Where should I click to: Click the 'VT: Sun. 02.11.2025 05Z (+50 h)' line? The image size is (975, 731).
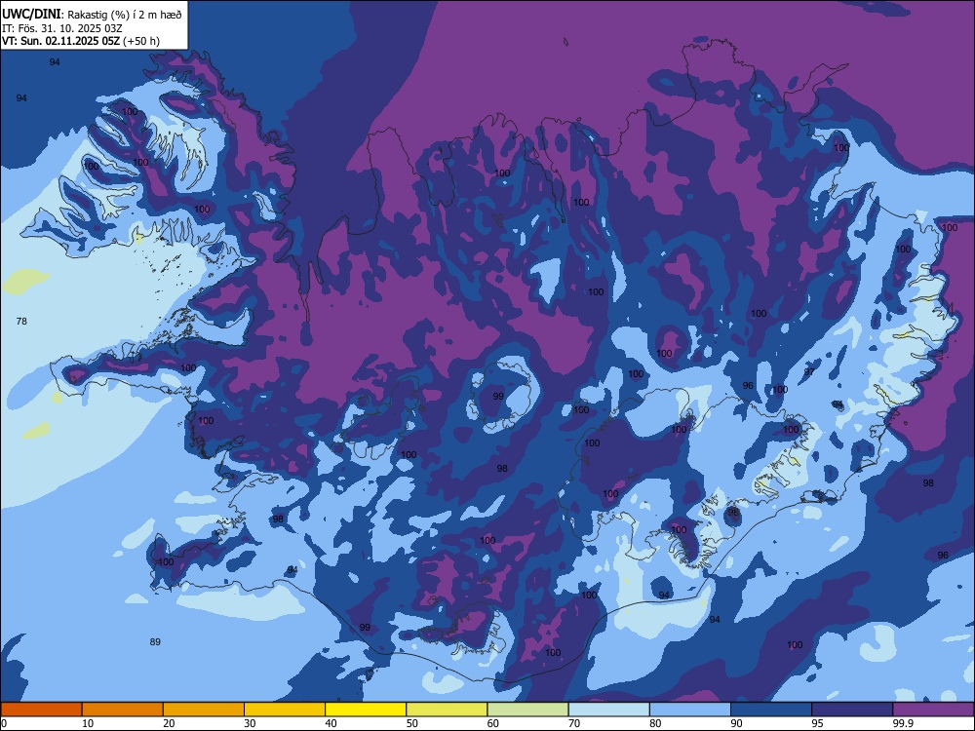pos(81,41)
